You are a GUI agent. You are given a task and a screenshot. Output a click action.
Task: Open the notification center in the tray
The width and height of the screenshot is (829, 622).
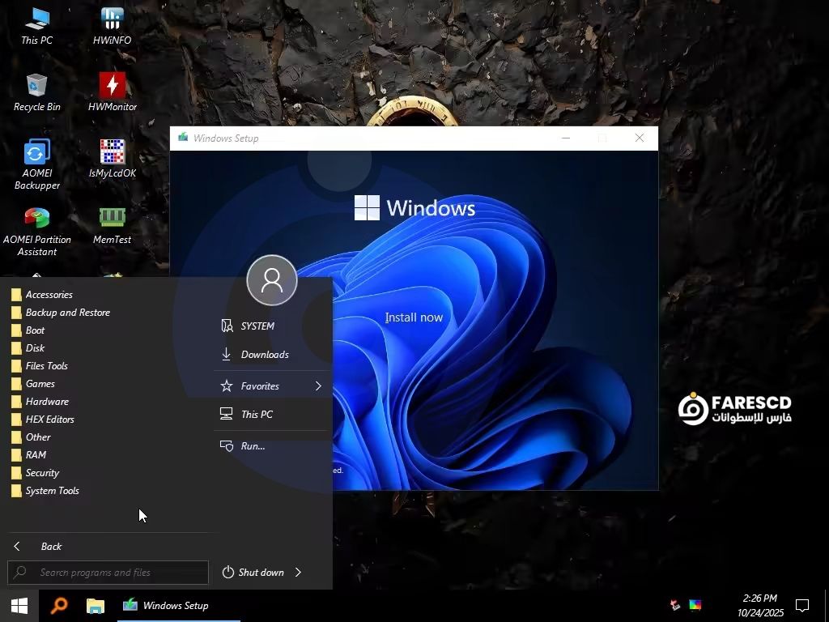pos(802,606)
